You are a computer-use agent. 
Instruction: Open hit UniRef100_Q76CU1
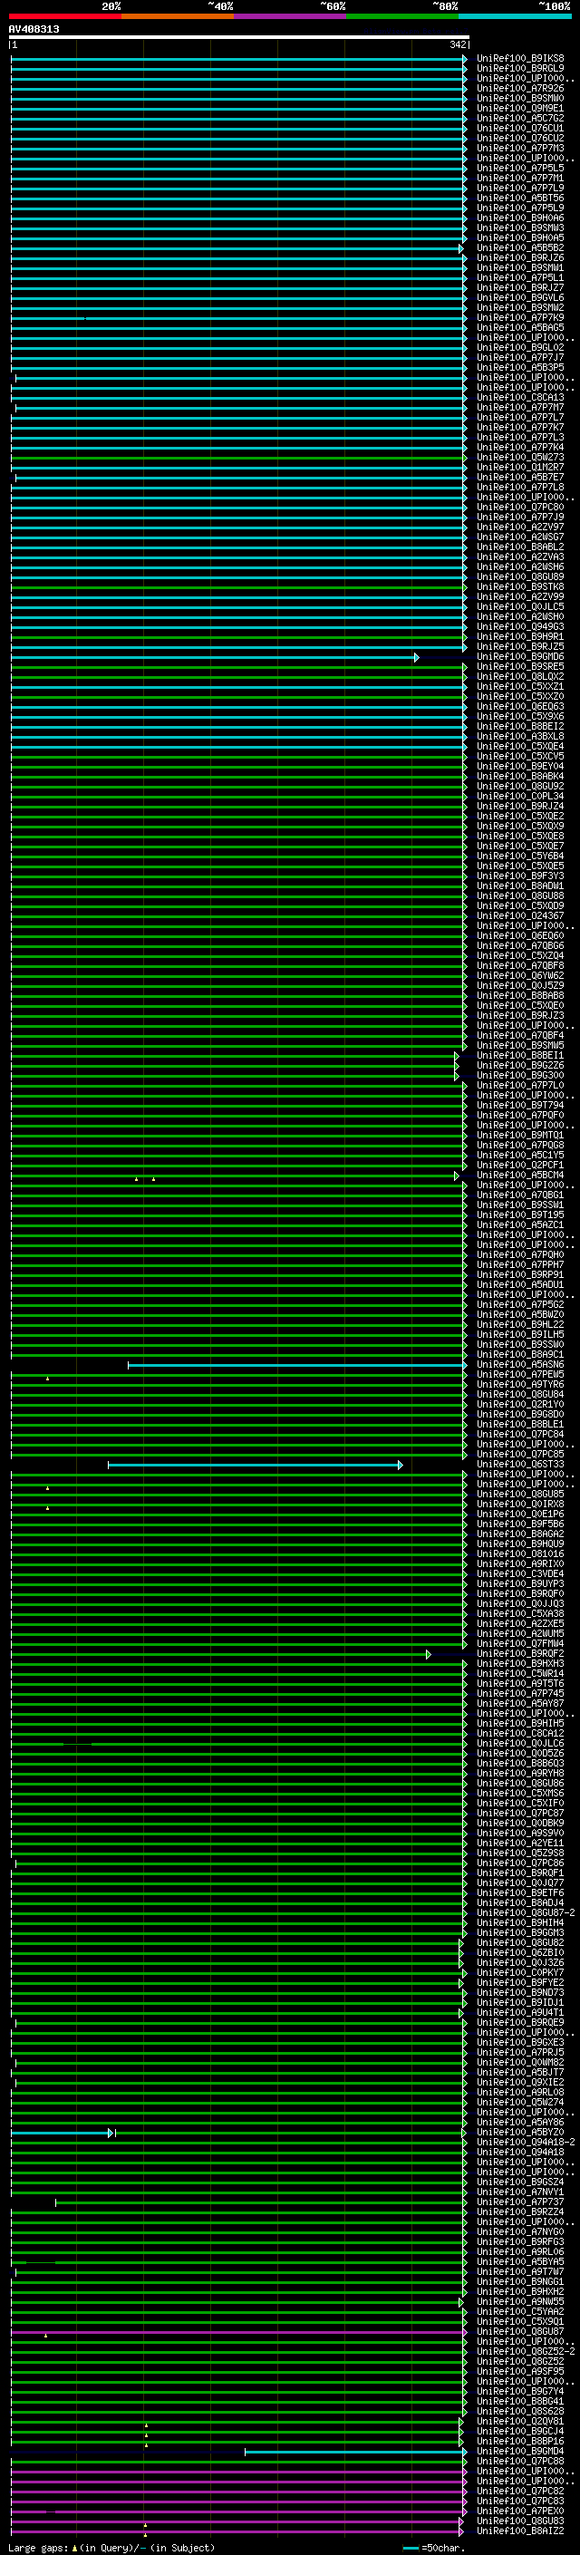[520, 129]
